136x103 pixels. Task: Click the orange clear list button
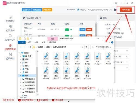click(x=47, y=10)
